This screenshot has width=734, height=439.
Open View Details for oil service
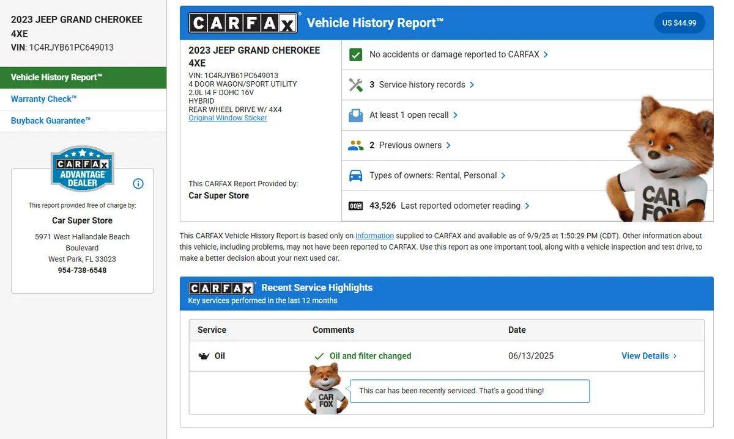[645, 356]
